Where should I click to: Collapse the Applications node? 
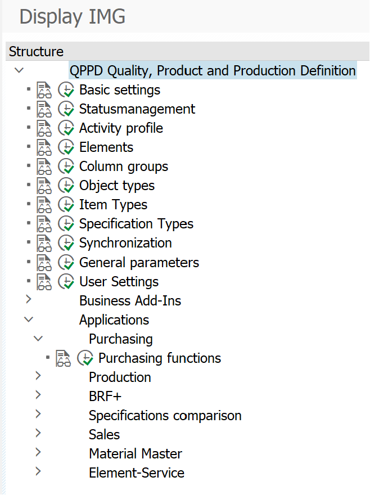(29, 319)
